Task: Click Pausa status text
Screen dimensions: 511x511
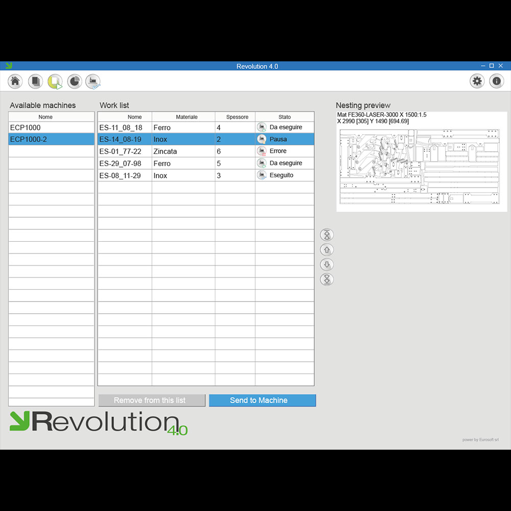Action: point(278,139)
